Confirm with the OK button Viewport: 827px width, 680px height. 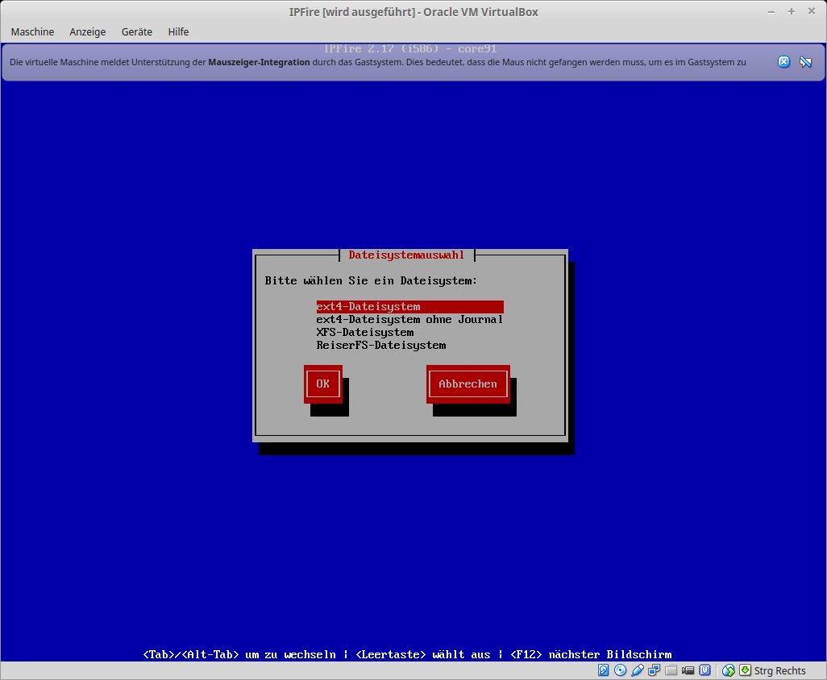point(322,384)
